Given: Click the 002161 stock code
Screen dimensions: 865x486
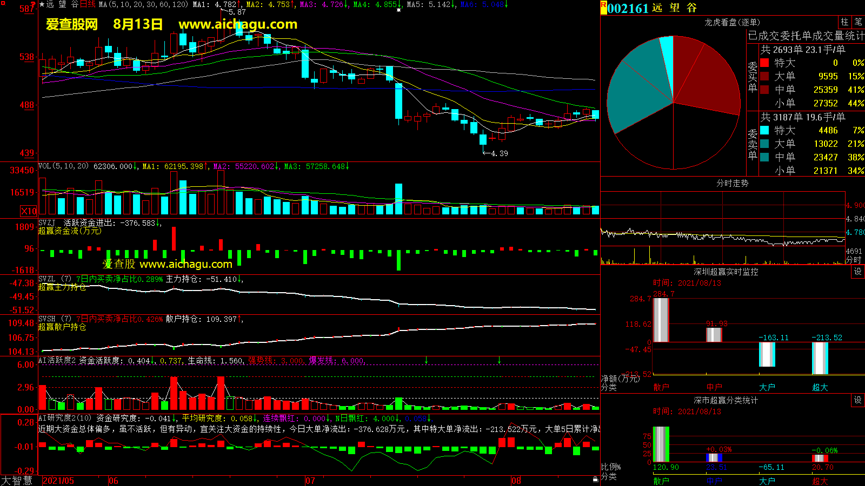Looking at the screenshot, I should 628,8.
